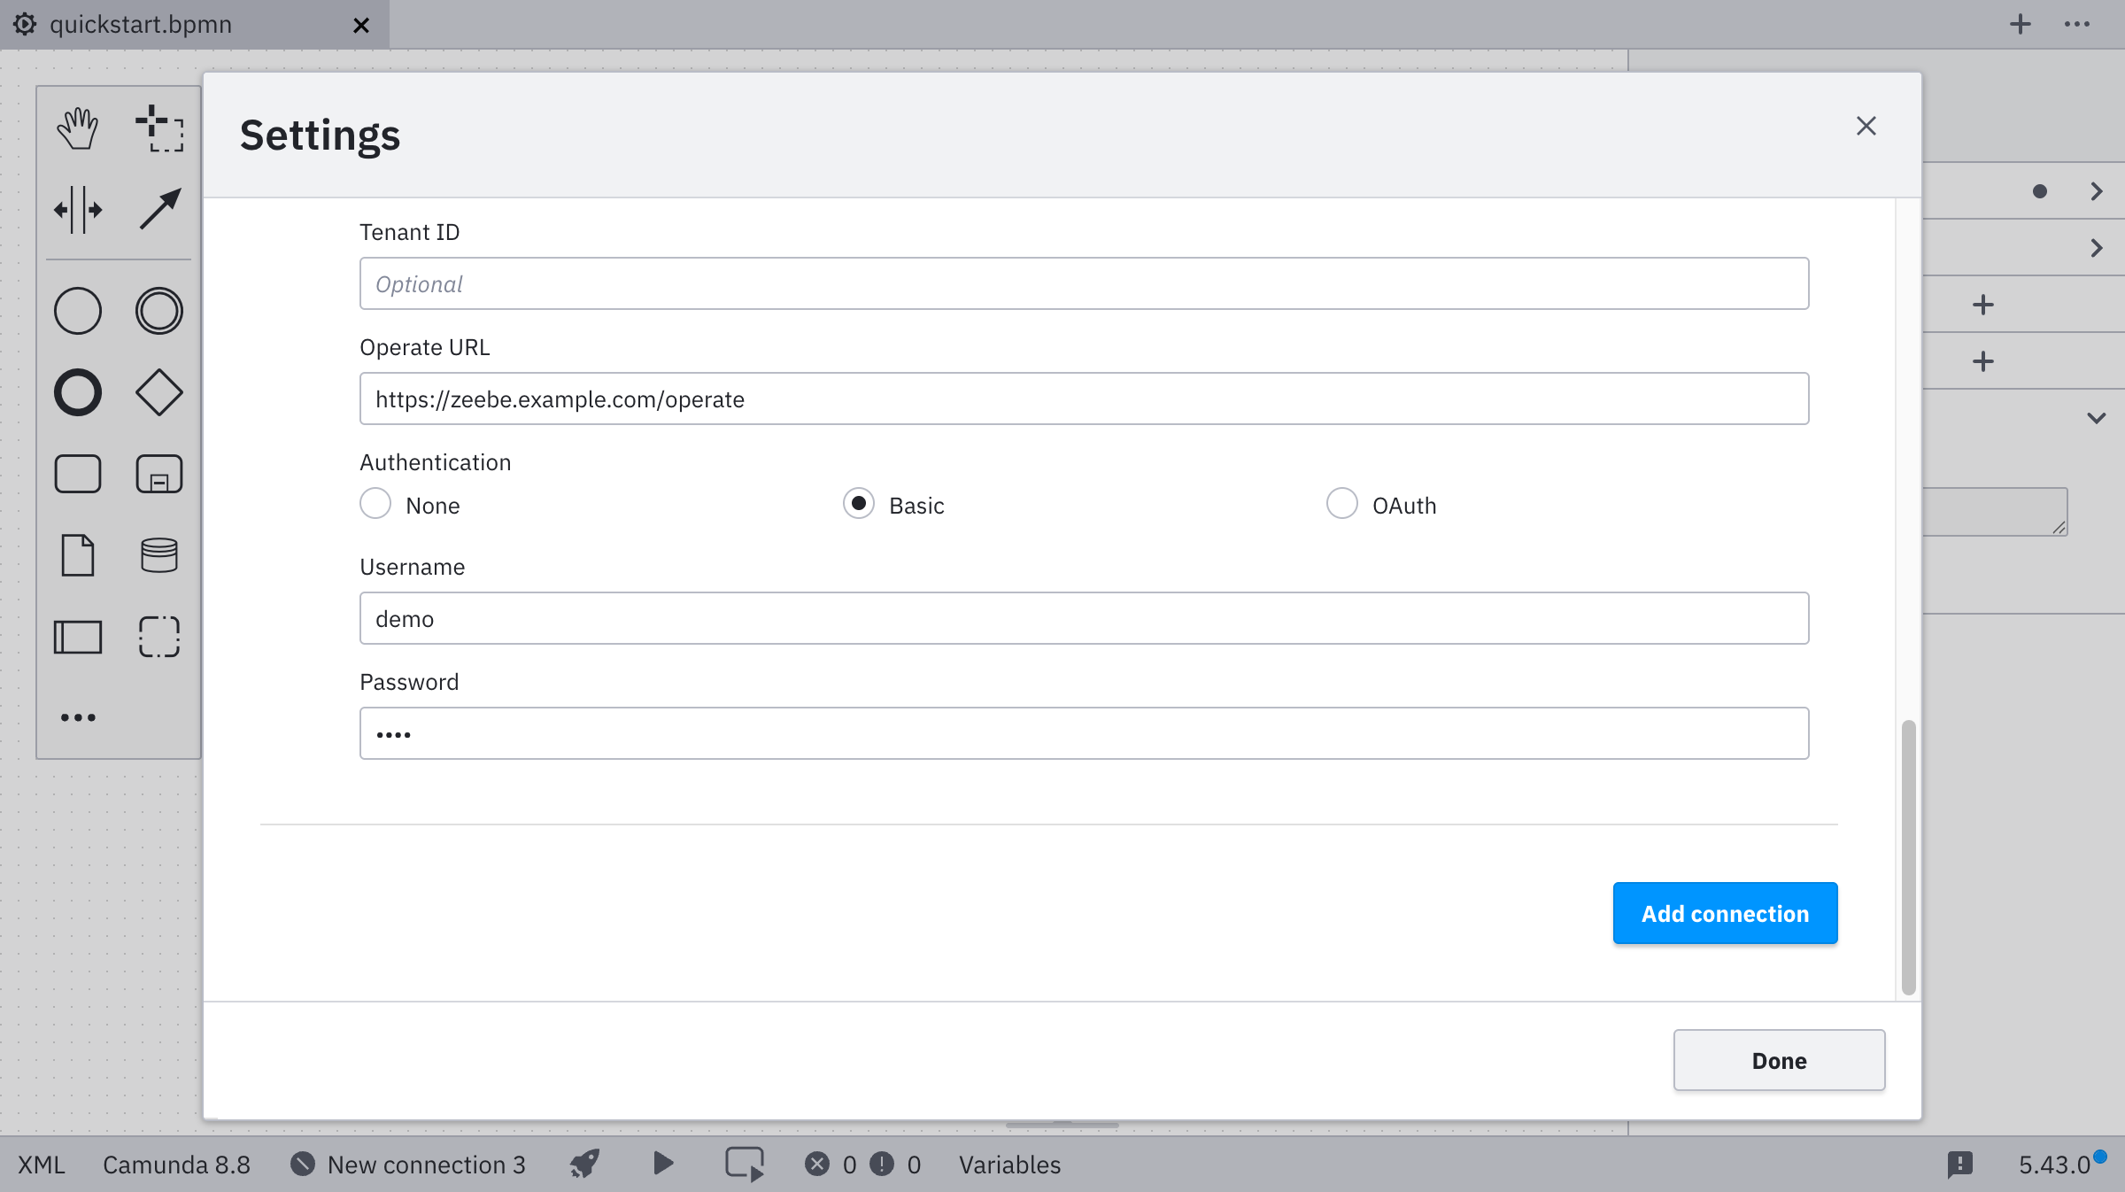The image size is (2125, 1192).
Task: Click Done to close the Settings dialog
Action: pyautogui.click(x=1779, y=1060)
